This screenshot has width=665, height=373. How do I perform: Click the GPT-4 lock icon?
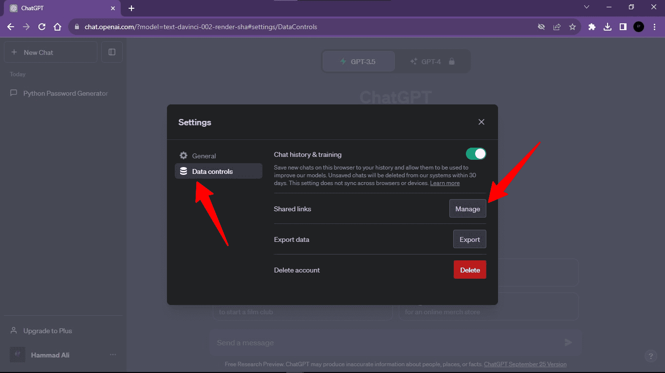tap(452, 62)
